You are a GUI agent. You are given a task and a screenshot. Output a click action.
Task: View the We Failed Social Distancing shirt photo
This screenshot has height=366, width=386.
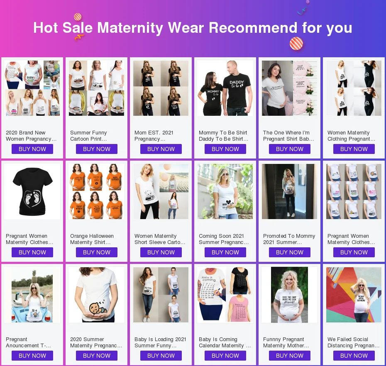click(354, 295)
